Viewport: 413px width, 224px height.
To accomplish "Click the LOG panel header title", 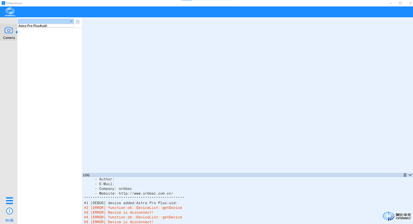I will coord(86,175).
